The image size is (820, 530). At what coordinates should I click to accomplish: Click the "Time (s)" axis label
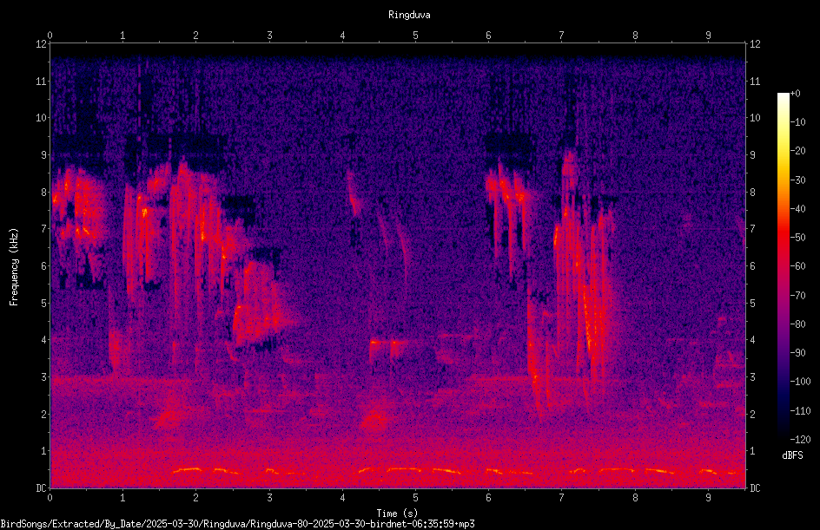[398, 514]
